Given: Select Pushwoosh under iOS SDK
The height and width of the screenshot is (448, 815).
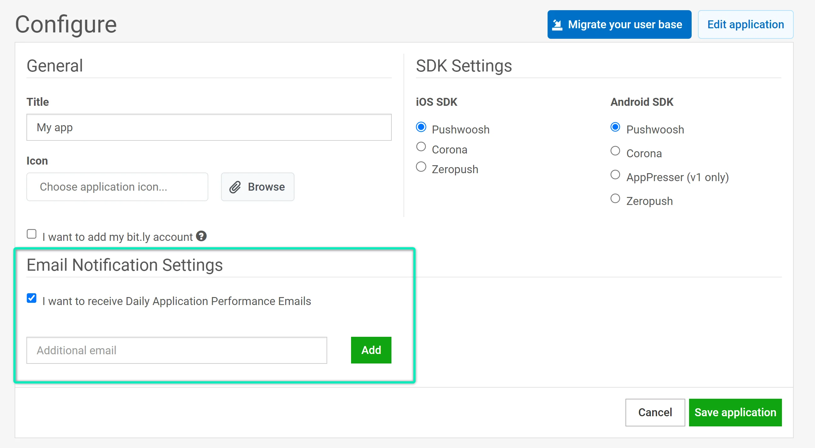Looking at the screenshot, I should coord(421,127).
